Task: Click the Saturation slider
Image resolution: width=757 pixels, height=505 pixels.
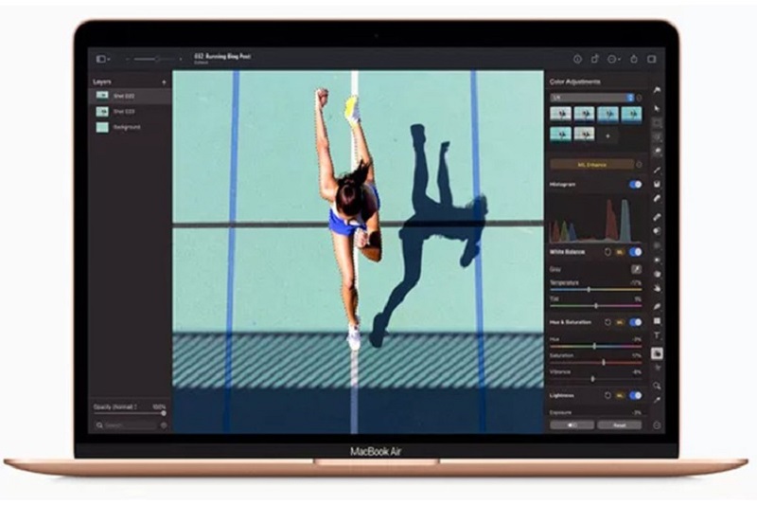Action: pos(596,362)
